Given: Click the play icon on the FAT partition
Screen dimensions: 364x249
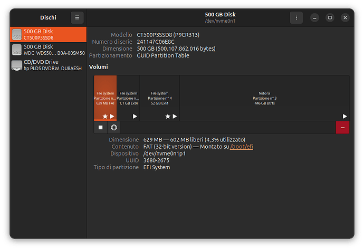Looking at the screenshot, I should pyautogui.click(x=112, y=116).
